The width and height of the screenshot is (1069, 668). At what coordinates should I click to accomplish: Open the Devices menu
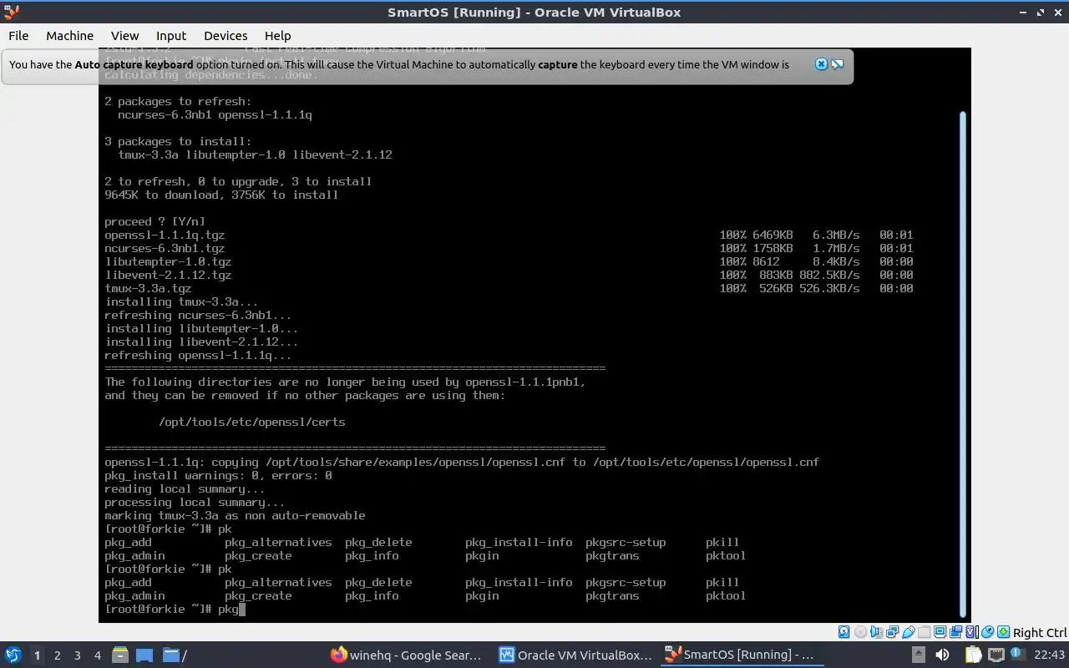point(225,35)
